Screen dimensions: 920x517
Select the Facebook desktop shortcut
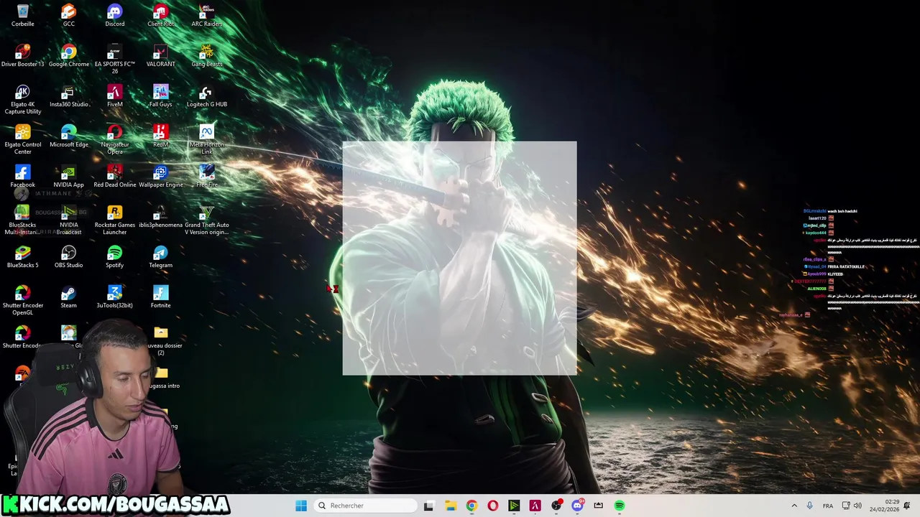pyautogui.click(x=23, y=177)
